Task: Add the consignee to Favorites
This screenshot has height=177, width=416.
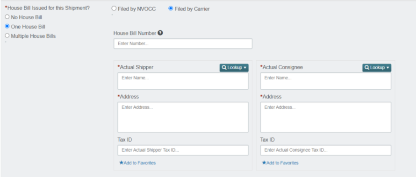Action: point(280,163)
